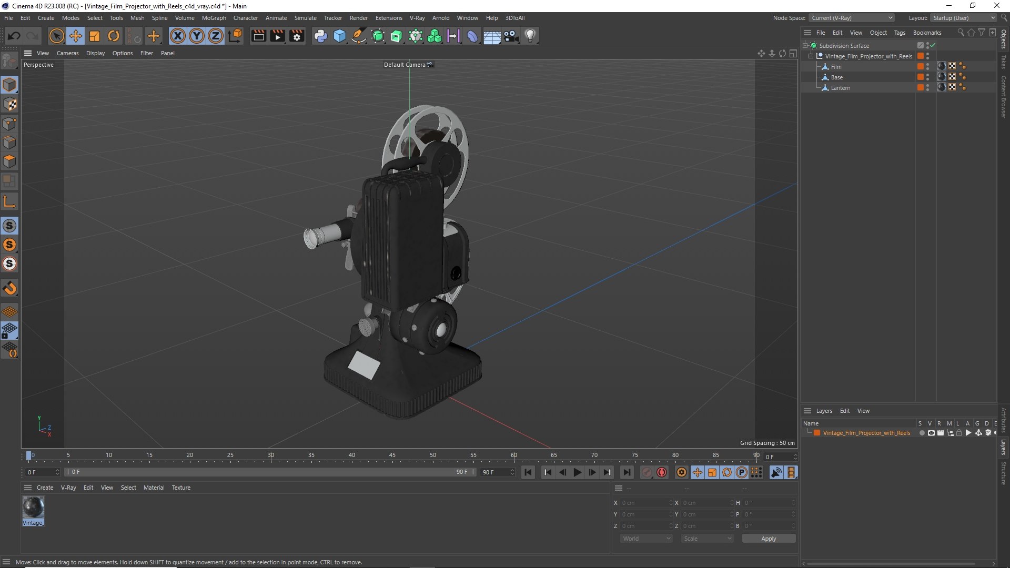Select the Lantern object in tree
The width and height of the screenshot is (1010, 568).
(840, 88)
